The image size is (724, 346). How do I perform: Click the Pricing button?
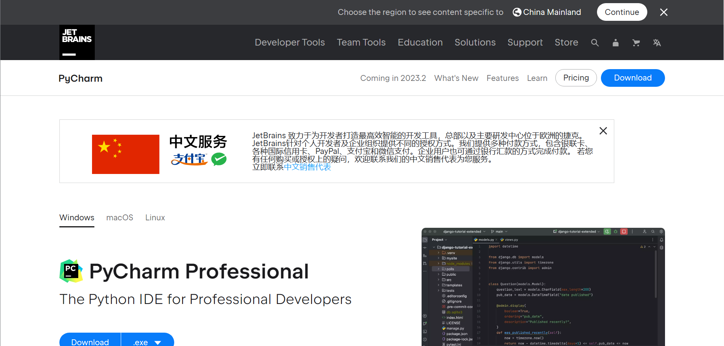[x=576, y=78]
